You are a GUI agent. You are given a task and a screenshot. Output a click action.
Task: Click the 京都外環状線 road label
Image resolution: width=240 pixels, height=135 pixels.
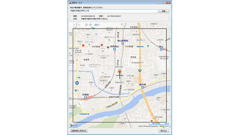pyautogui.click(x=112, y=105)
